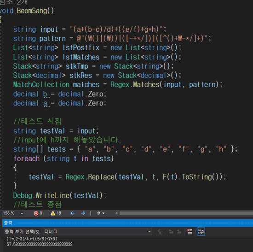
Task: Click the find message in code icon
Action: click(x=160, y=232)
